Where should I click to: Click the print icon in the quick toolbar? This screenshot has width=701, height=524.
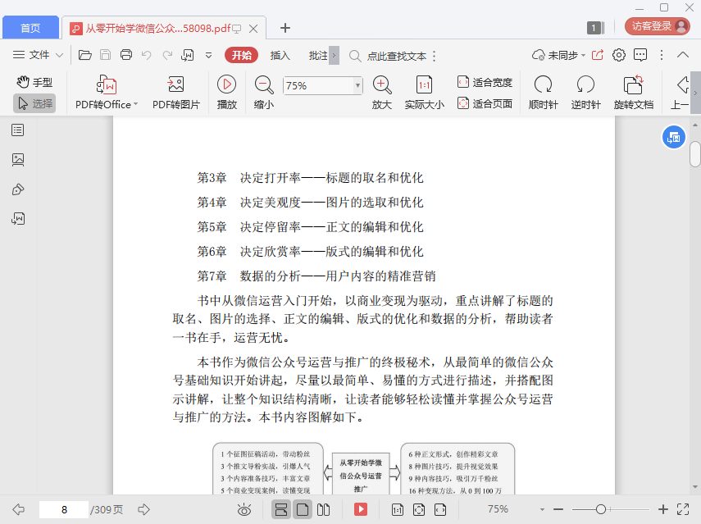coord(126,56)
